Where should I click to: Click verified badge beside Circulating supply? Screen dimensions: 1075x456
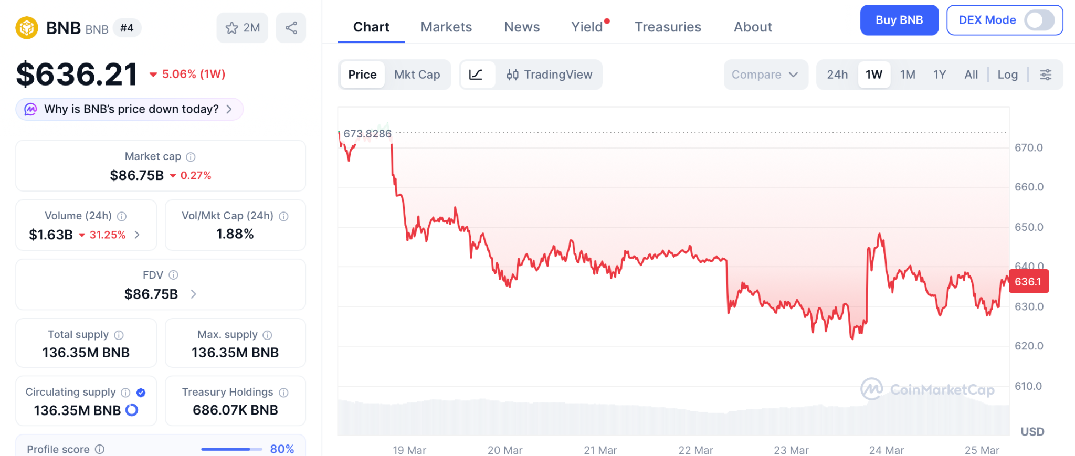point(141,393)
